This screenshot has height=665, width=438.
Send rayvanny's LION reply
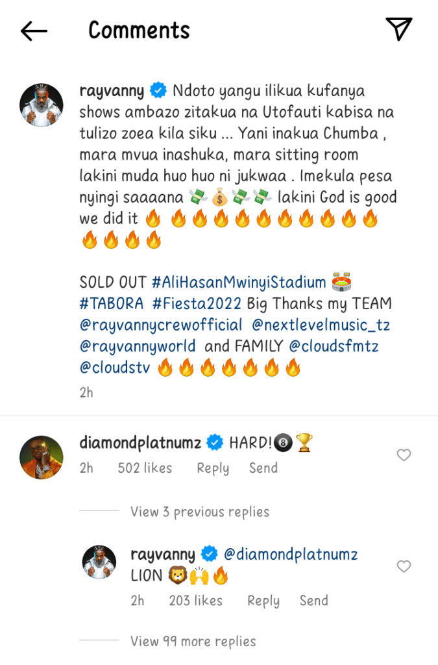pos(313,601)
